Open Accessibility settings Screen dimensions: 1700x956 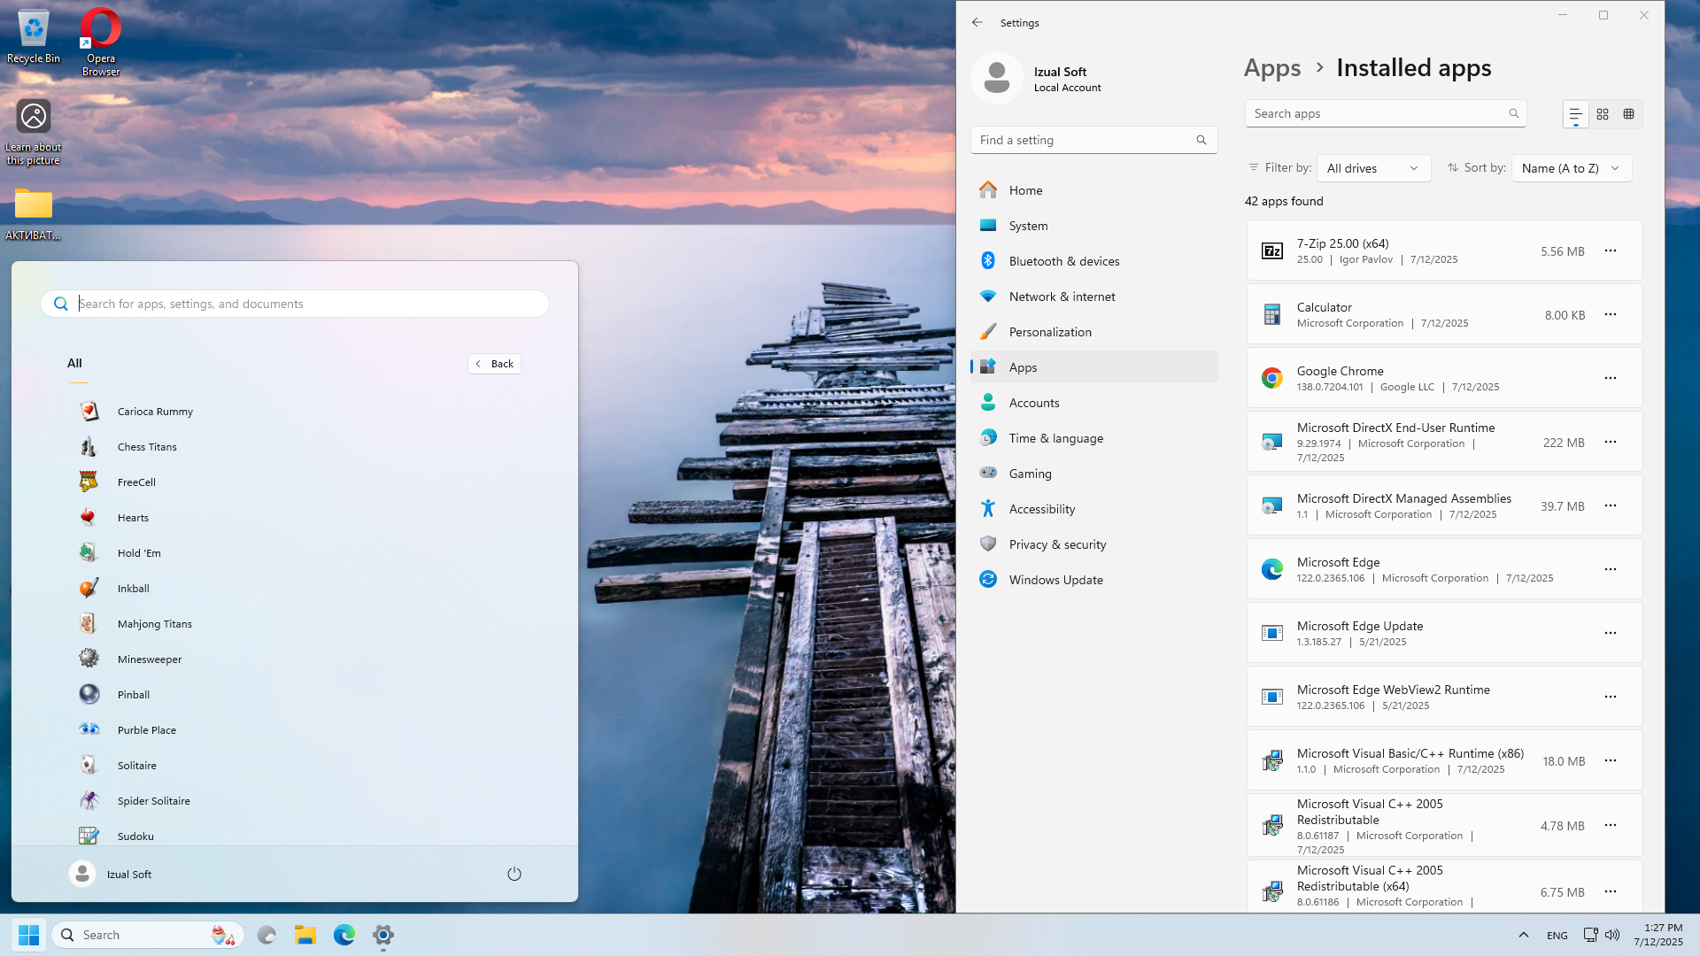coord(1094,509)
